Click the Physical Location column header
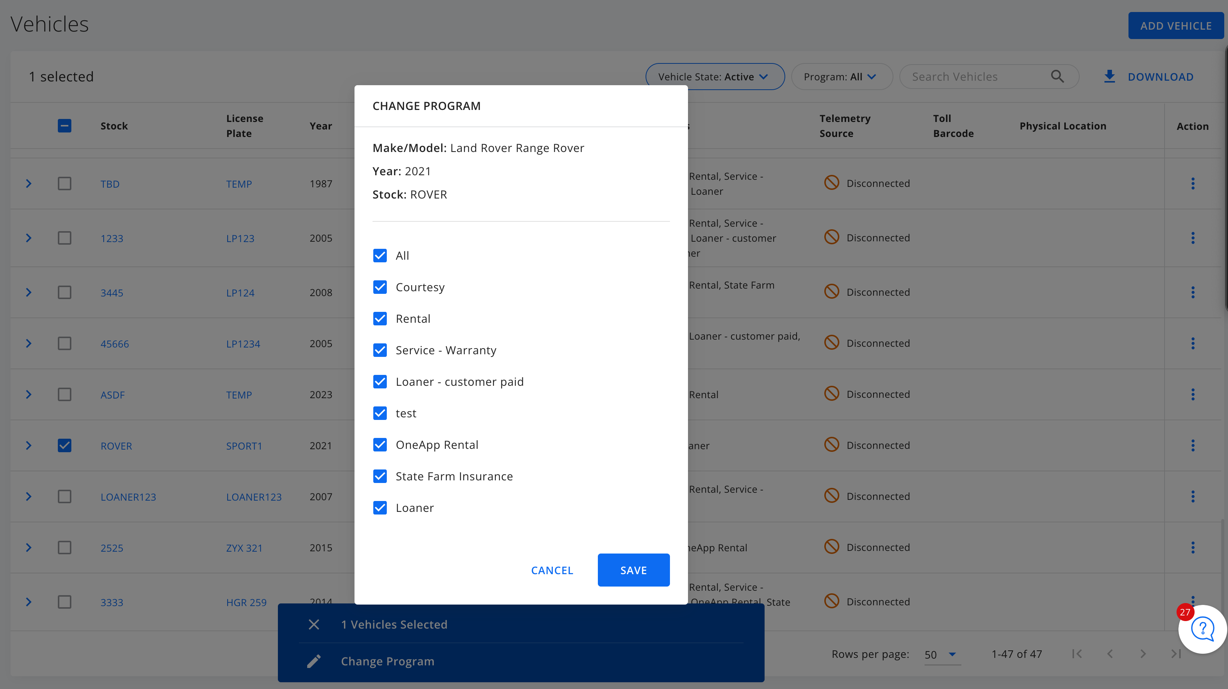 (x=1063, y=126)
